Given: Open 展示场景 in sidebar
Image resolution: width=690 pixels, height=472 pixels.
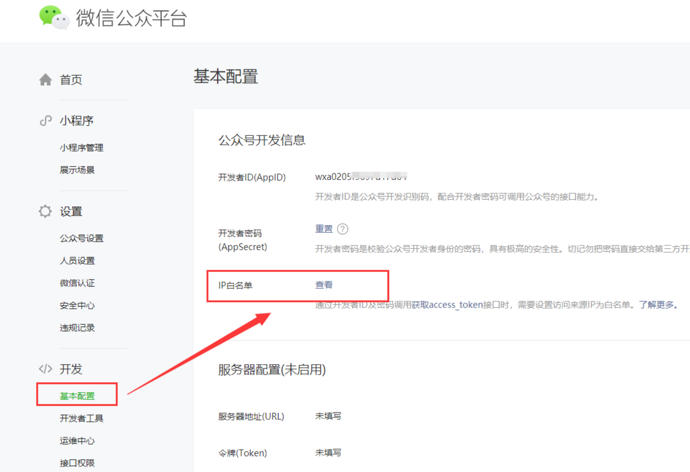Looking at the screenshot, I should coord(77,170).
